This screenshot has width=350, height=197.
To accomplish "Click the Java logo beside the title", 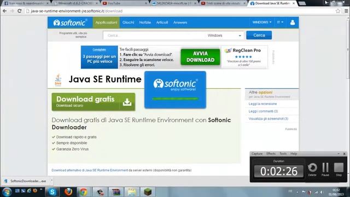I will click(58, 80).
